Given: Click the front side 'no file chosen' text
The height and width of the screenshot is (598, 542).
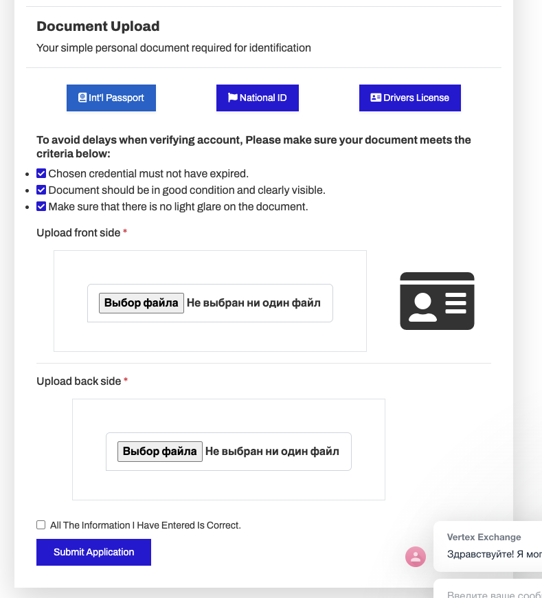Looking at the screenshot, I should 253,303.
